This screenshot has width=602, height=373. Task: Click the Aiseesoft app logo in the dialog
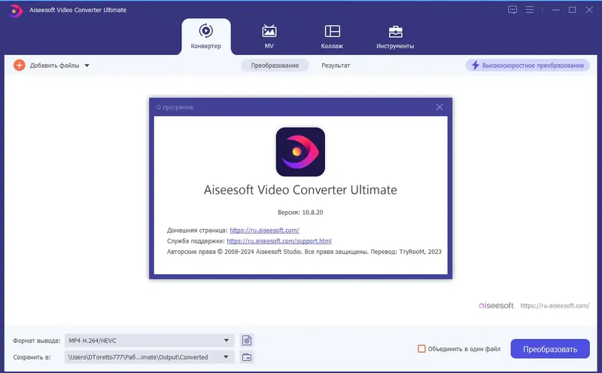(x=300, y=152)
